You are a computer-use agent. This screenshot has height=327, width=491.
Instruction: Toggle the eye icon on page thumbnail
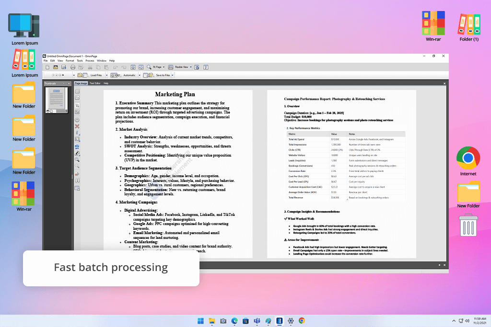(x=48, y=111)
